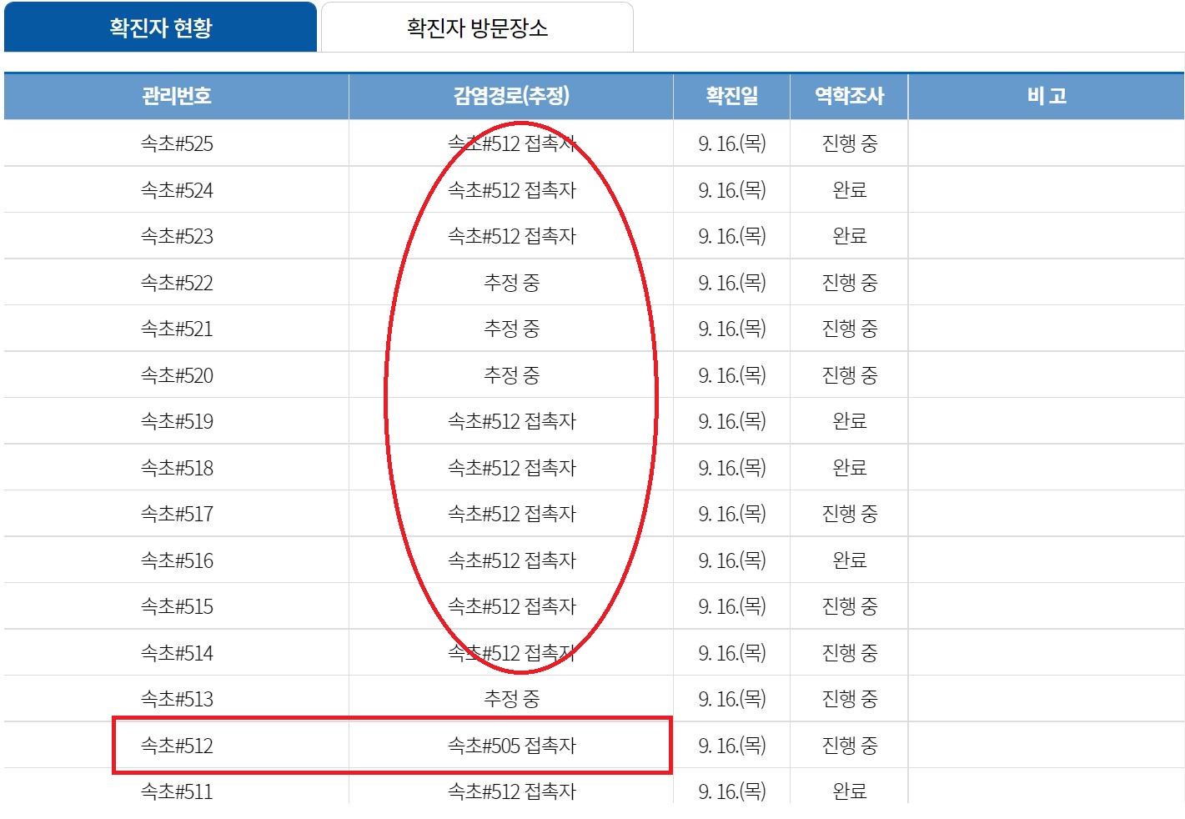The width and height of the screenshot is (1185, 819).
Task: Click 진행 중 status in 속초#525 row
Action: [x=849, y=143]
